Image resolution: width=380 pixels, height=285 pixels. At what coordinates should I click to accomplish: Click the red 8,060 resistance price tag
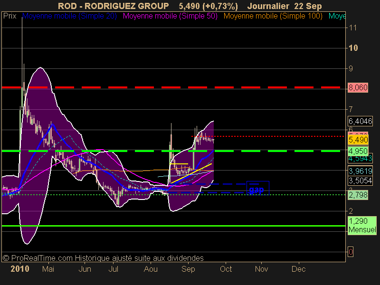point(358,87)
